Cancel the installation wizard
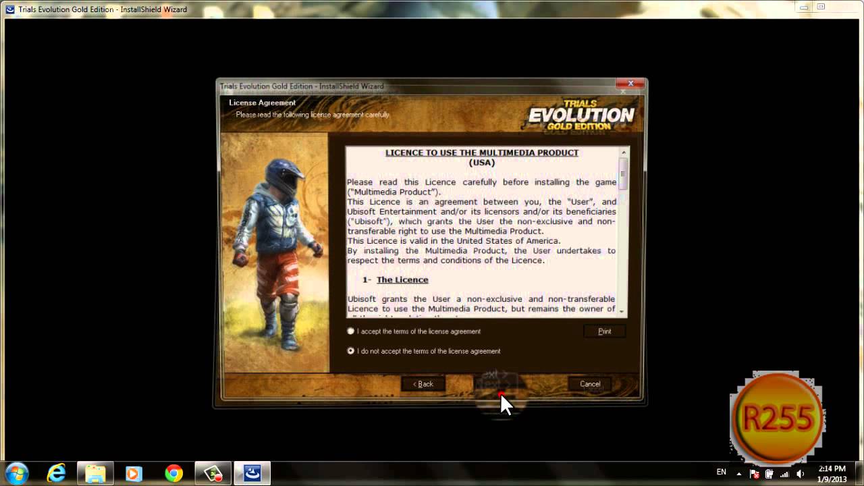 point(590,384)
